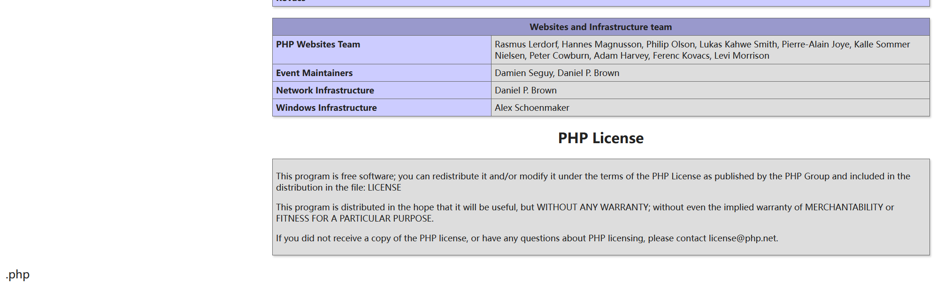952x284 pixels.
Task: Click the license@php.net email address
Action: click(742, 238)
